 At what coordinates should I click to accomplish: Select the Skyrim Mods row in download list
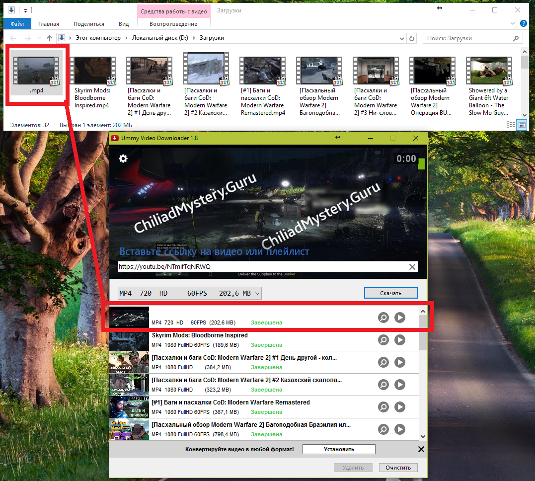coord(264,340)
